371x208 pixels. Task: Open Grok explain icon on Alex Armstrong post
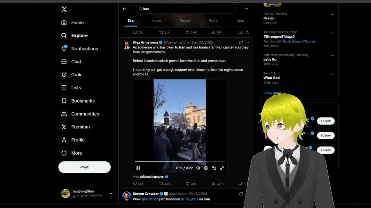click(241, 42)
